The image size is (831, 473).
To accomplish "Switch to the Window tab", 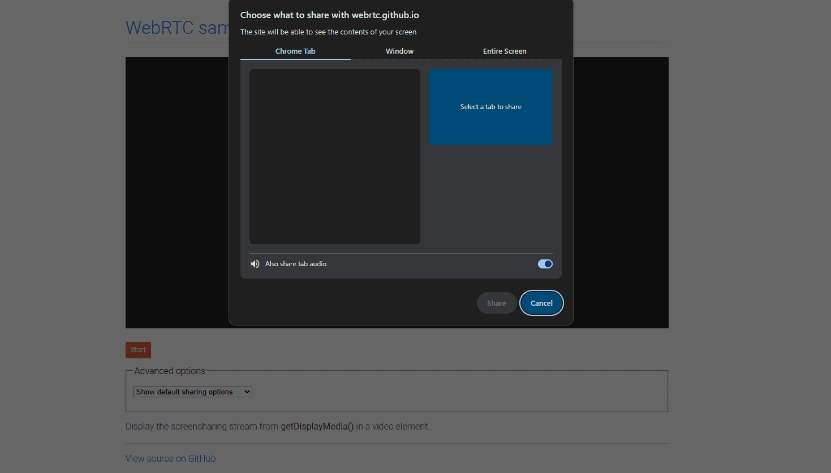I will click(x=399, y=51).
